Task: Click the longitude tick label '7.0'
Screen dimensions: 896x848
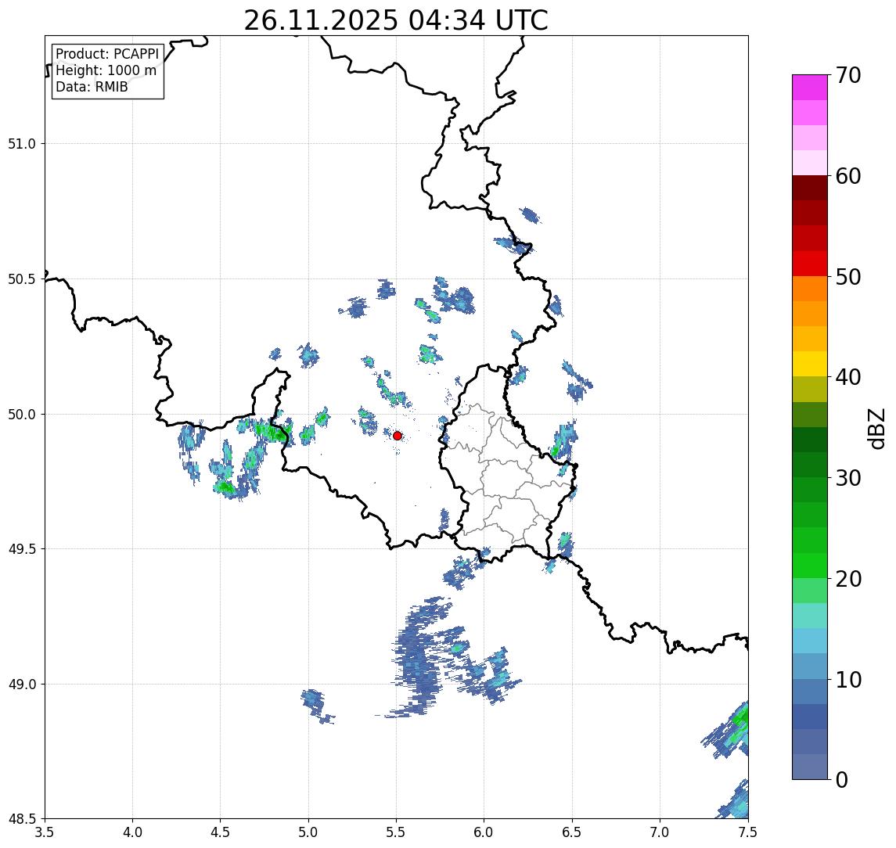Action: click(660, 832)
